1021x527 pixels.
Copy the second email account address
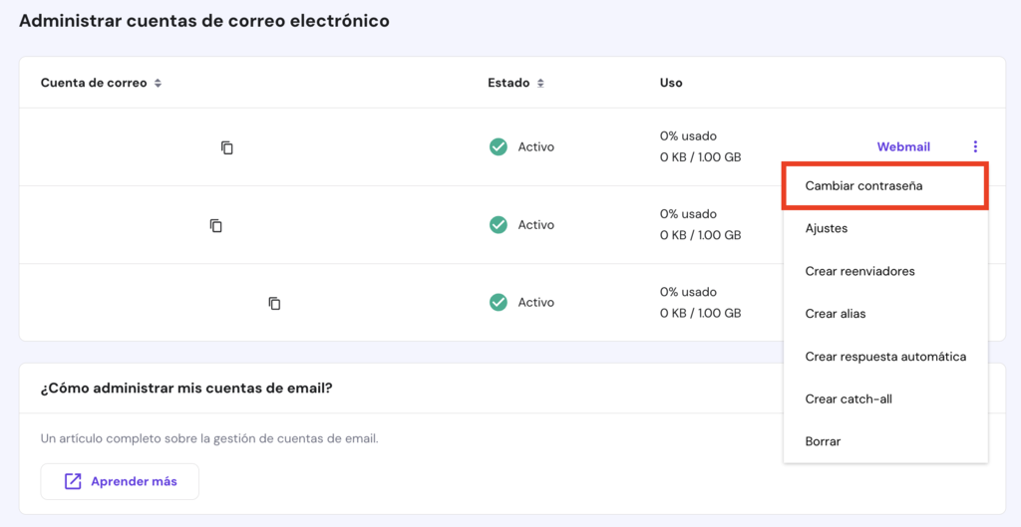click(215, 225)
